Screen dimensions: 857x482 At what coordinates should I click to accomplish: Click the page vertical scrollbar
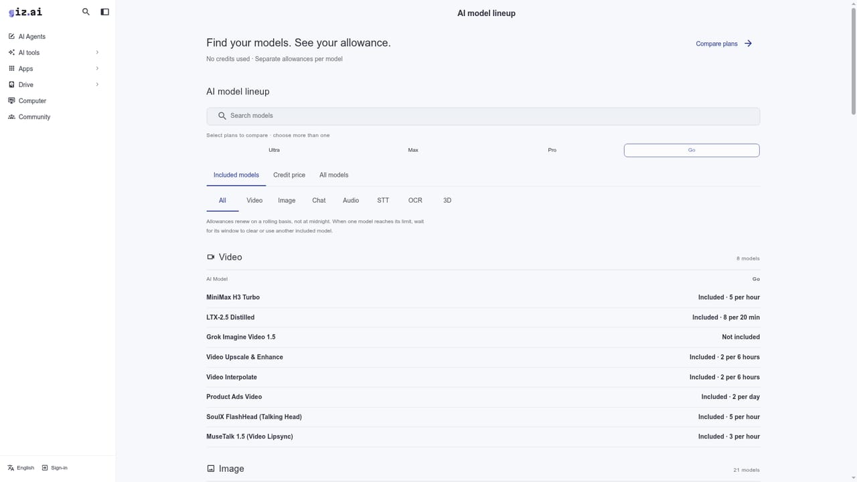(x=854, y=60)
